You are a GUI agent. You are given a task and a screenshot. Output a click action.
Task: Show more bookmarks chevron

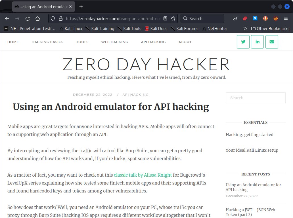[x=245, y=29]
